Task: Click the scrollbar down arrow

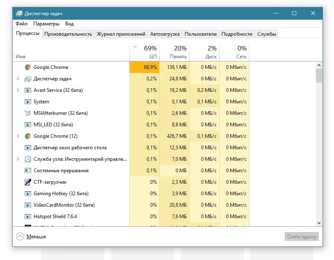Action: [319, 223]
